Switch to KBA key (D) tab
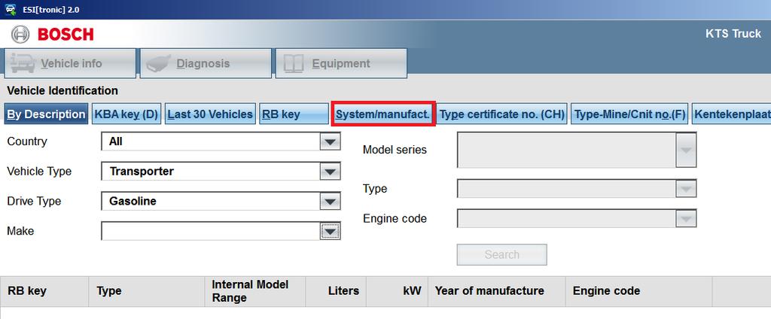The image size is (771, 319). click(x=126, y=114)
